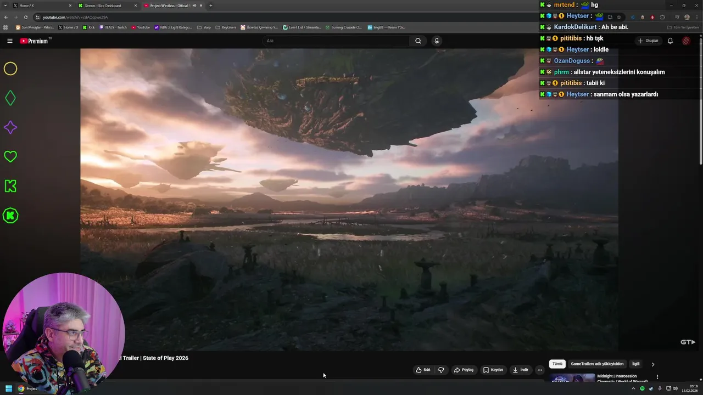Open NBA 3. Lig bookmark
The height and width of the screenshot is (395, 703).
click(173, 27)
